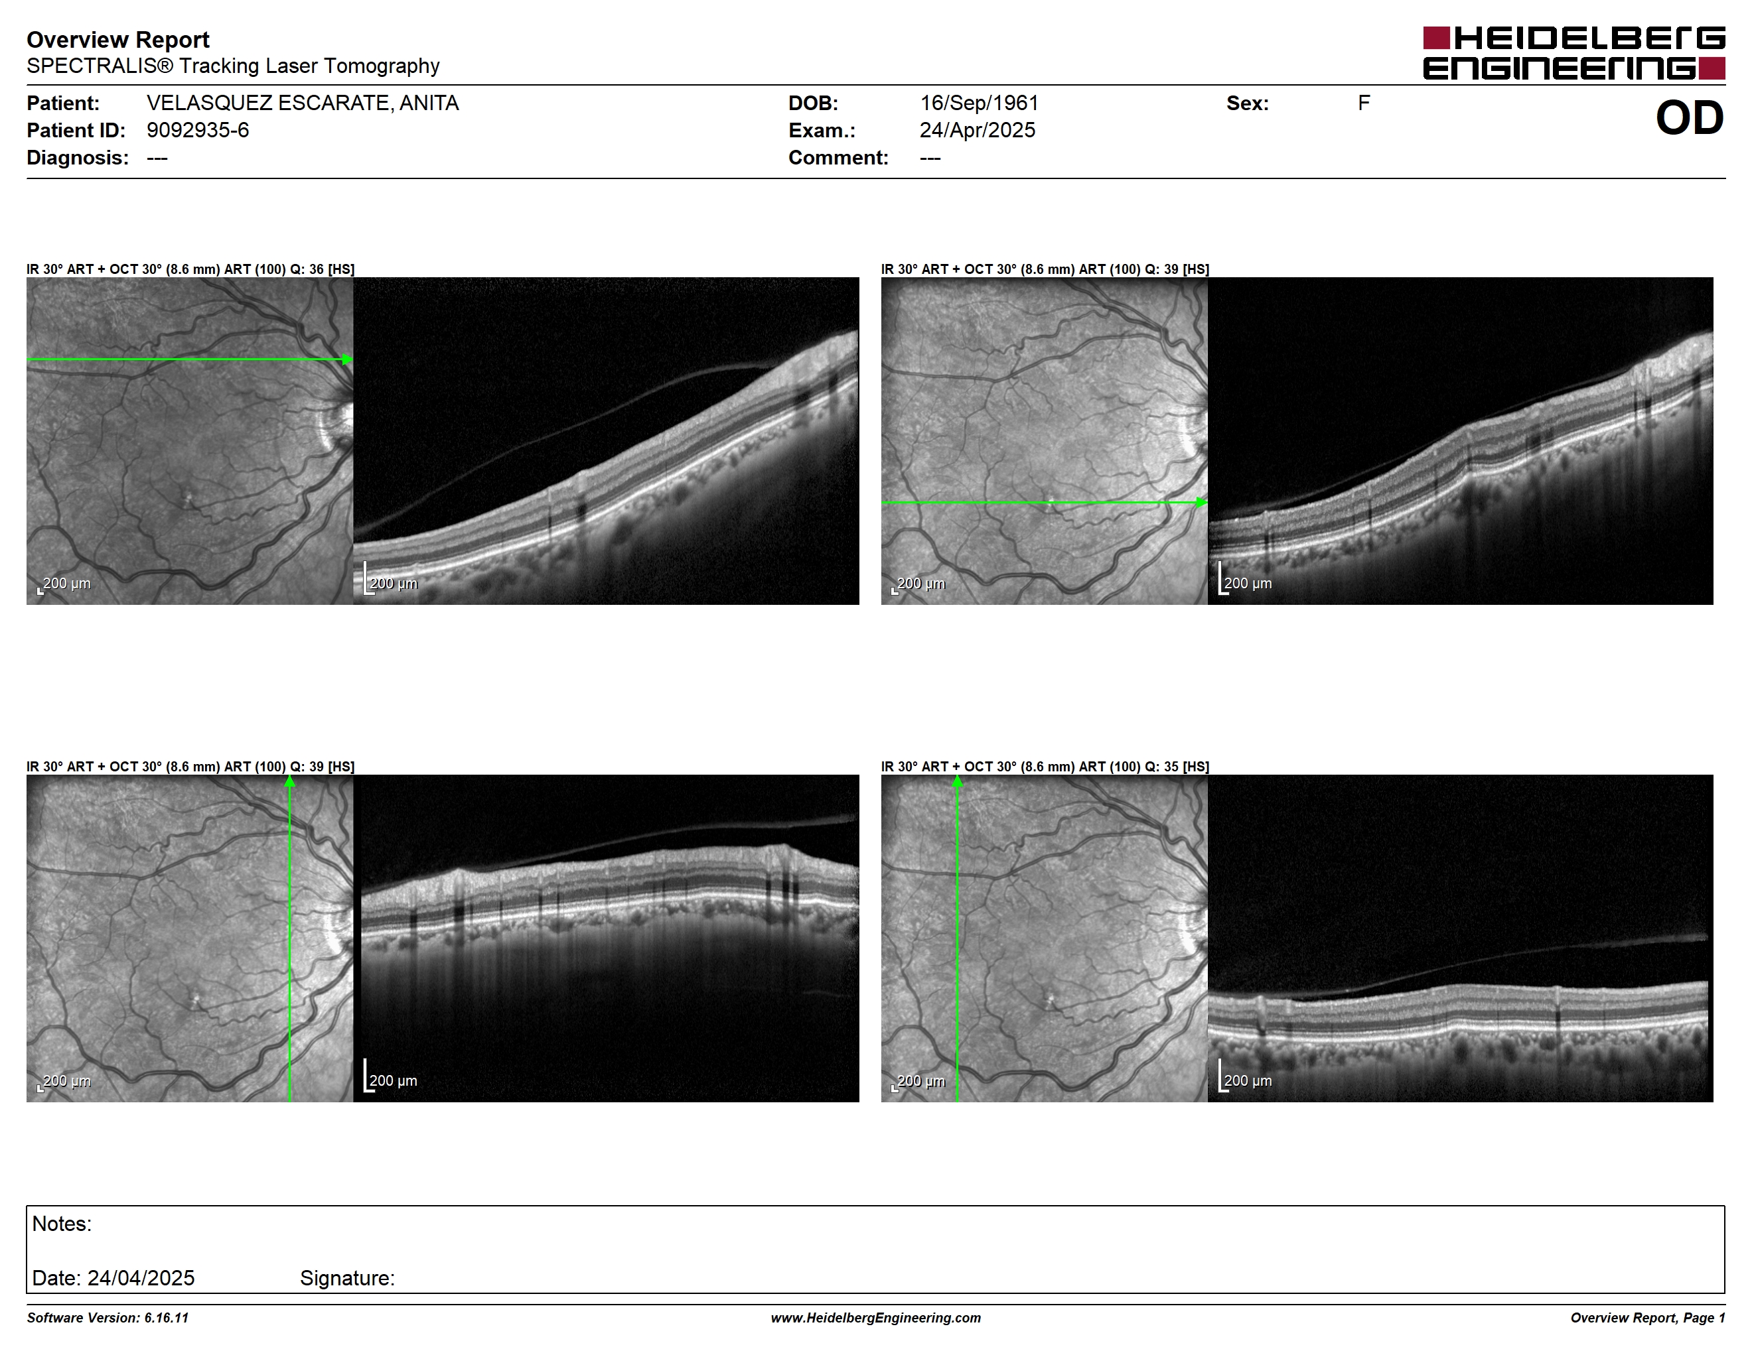Click the Sex value F
This screenshot has width=1752, height=1353.
[1364, 103]
